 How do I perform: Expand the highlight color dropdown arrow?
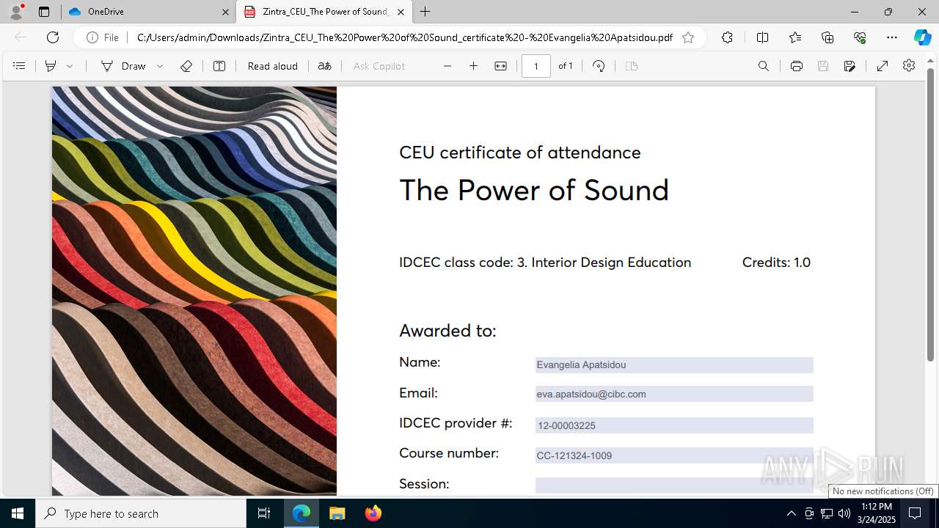coord(70,66)
